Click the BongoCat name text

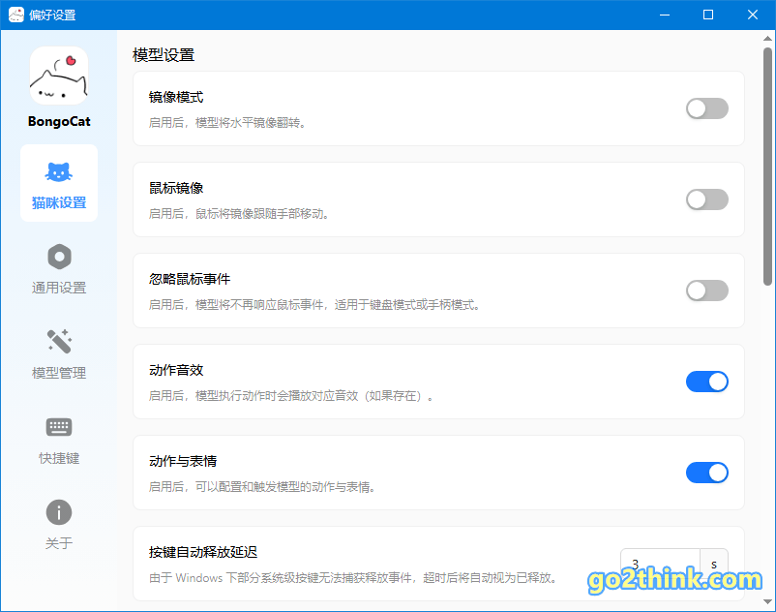[59, 121]
